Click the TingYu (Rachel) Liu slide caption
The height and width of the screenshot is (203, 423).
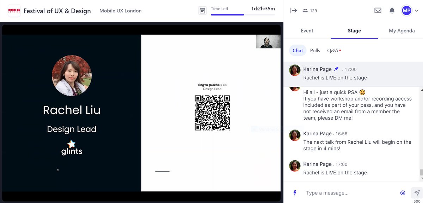point(212,85)
